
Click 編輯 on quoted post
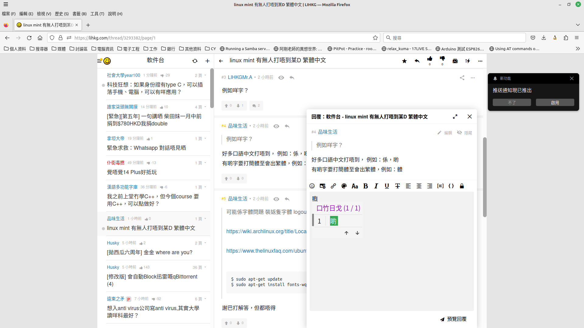pos(445,133)
